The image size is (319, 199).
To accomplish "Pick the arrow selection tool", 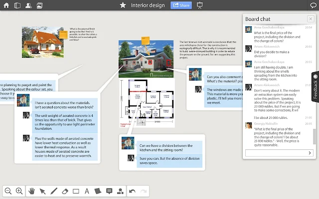I will [x=42, y=191].
